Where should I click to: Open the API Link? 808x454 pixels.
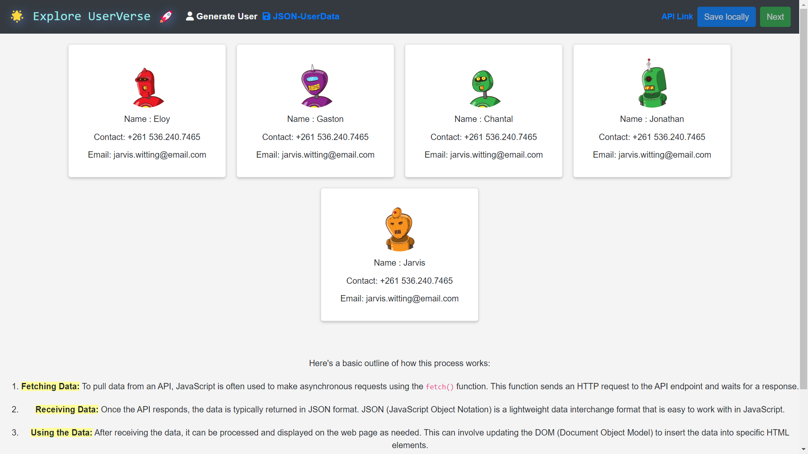(x=677, y=16)
